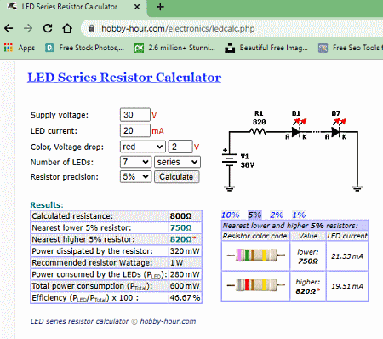Select the 2% resistor tab
The image size is (383, 339).
(x=277, y=215)
